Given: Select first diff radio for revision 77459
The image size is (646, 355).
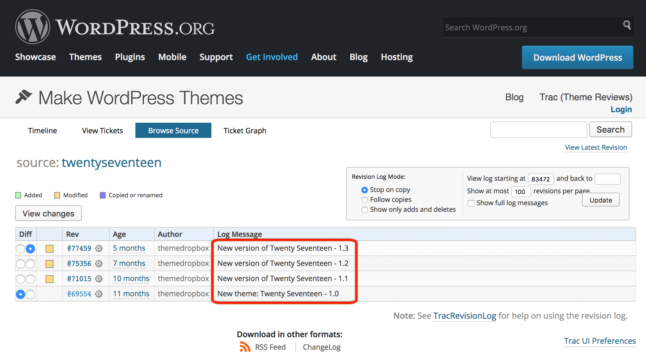Looking at the screenshot, I should tap(20, 248).
